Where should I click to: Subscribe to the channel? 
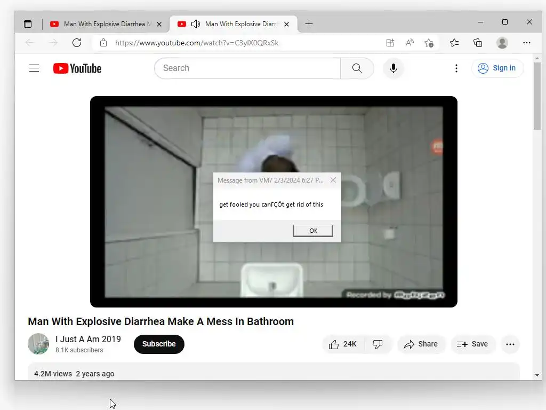pyautogui.click(x=159, y=344)
